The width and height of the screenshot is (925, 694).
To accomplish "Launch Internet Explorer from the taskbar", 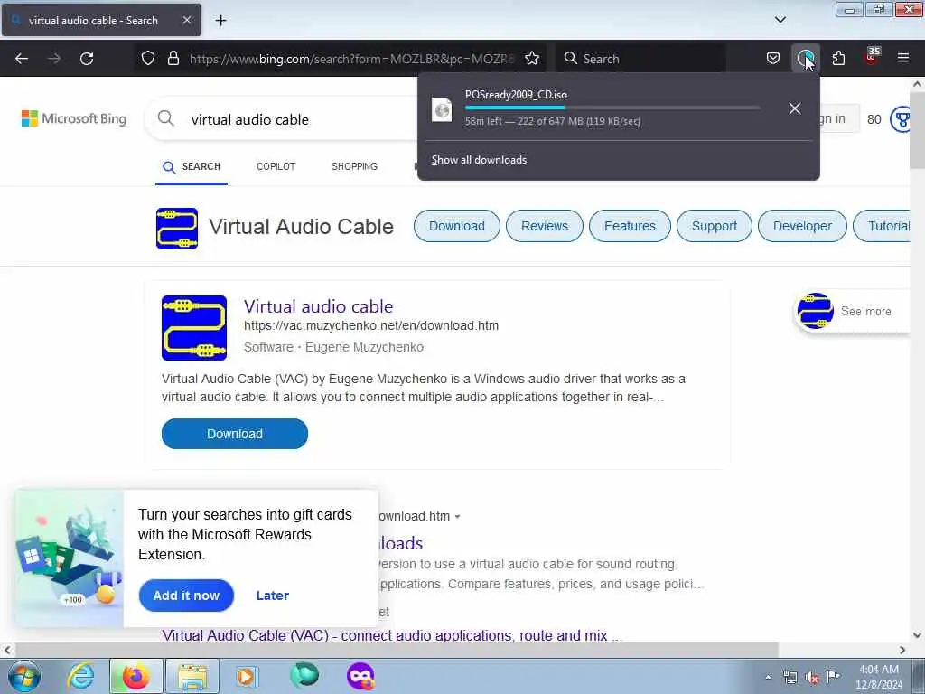I will pyautogui.click(x=79, y=676).
